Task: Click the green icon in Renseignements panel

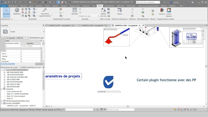Action: pos(143,12)
